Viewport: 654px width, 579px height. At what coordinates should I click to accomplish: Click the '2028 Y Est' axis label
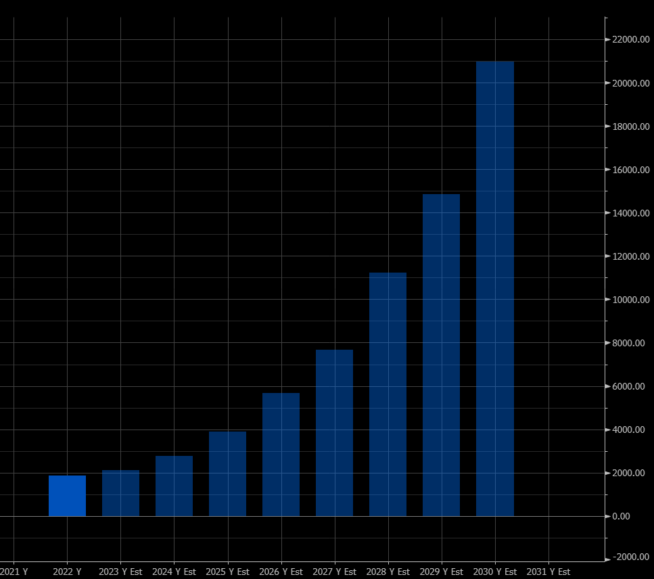pyautogui.click(x=388, y=572)
